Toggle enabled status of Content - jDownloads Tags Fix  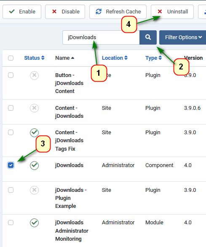click(x=34, y=133)
